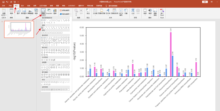Choose the Right Arrow under 箭头总汇
The width and height of the screenshot is (220, 111).
click(x=42, y=50)
